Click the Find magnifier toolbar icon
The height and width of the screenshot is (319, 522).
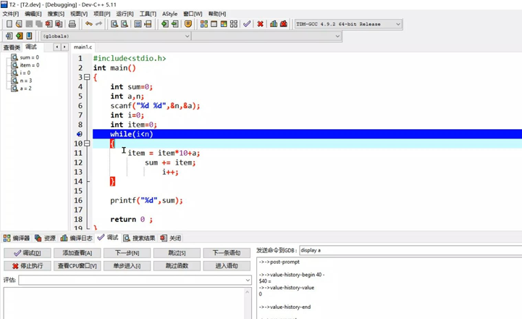click(114, 24)
